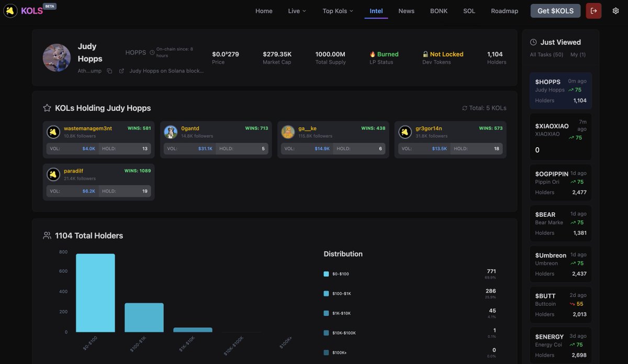Open the $OGPIPPIN just-viewed card
Image resolution: width=628 pixels, height=364 pixels.
[560, 183]
